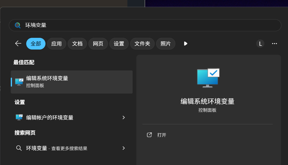Switch to the 应用 filter tab
This screenshot has width=288, height=165.
click(56, 44)
